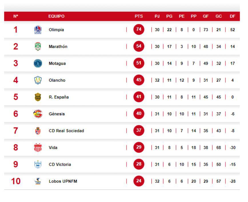Open the Lobos UPNFM team link
The width and height of the screenshot is (248, 202).
click(63, 181)
